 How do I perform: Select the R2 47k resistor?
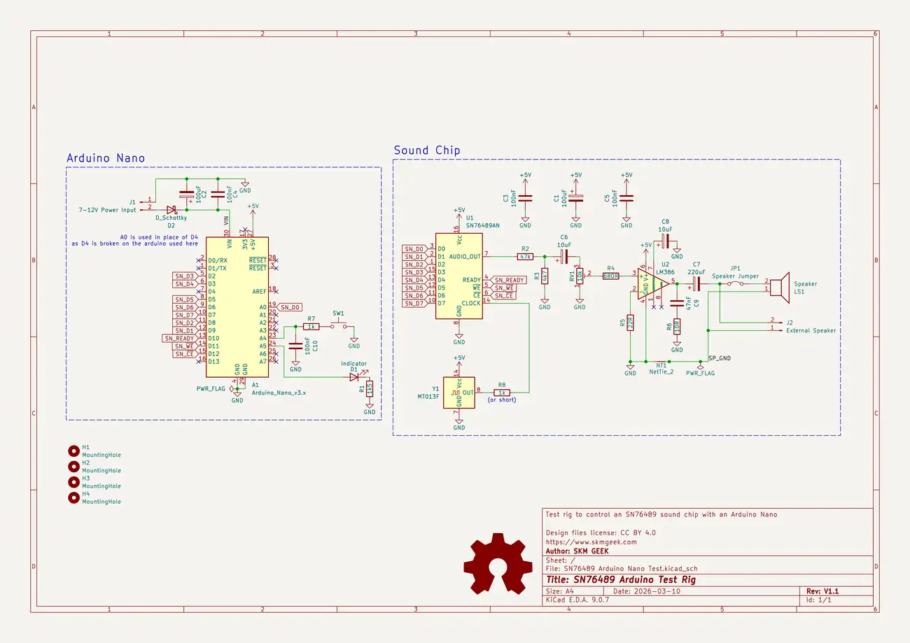click(x=525, y=257)
